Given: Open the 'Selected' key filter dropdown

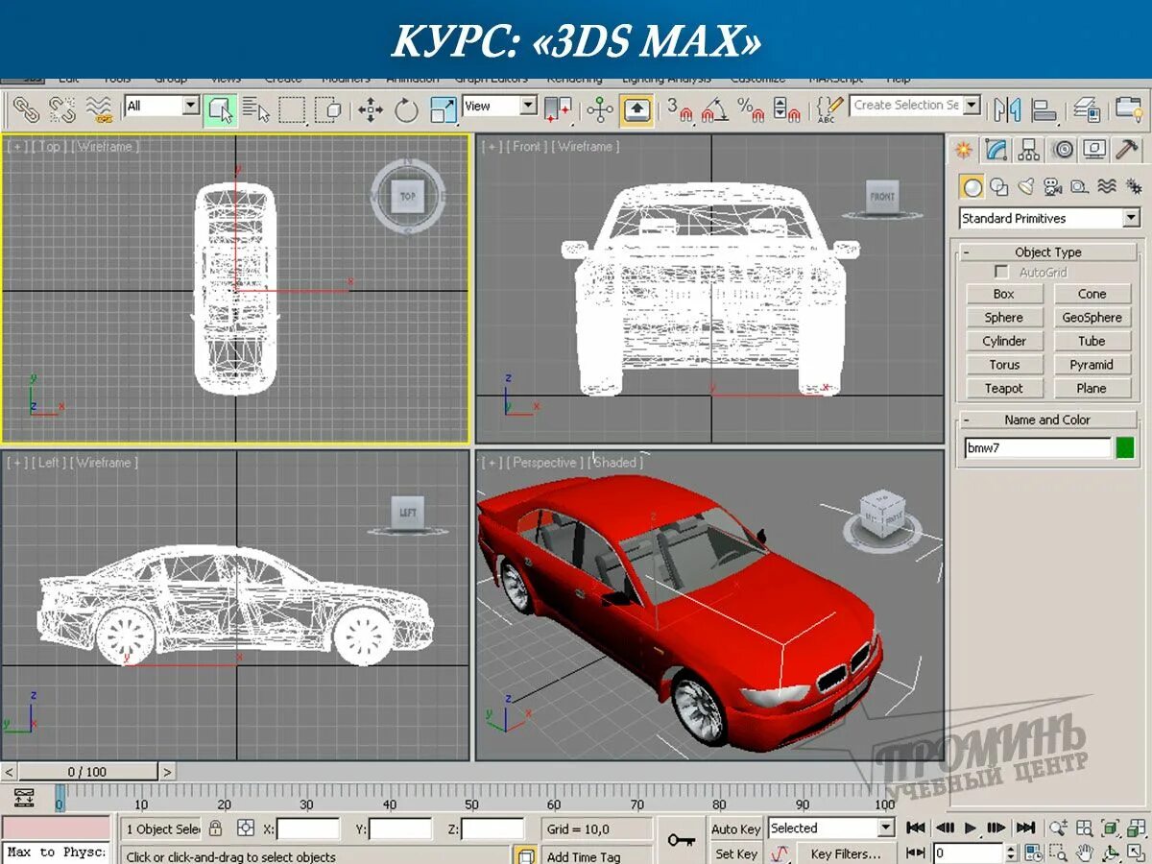Looking at the screenshot, I should click(x=831, y=828).
